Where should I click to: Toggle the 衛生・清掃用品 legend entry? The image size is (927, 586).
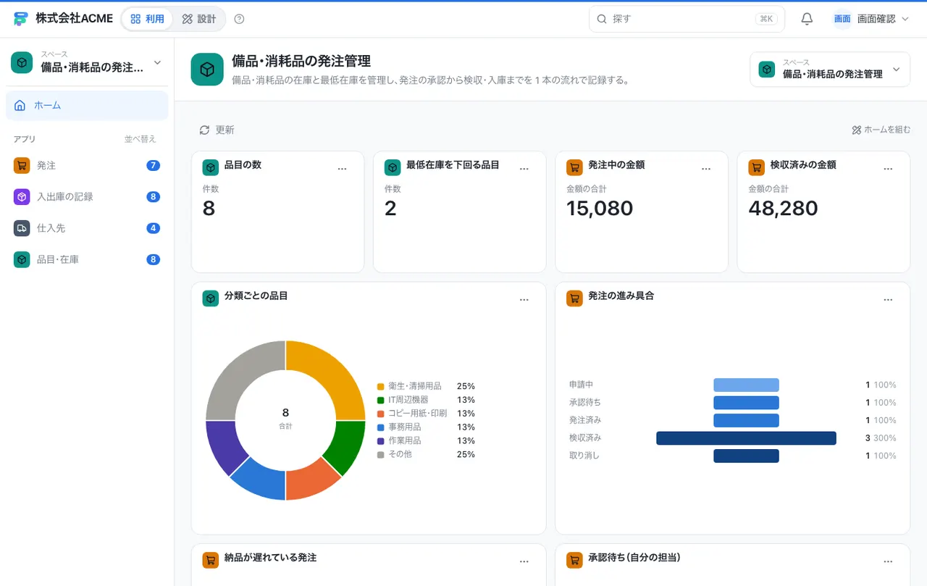tap(426, 386)
